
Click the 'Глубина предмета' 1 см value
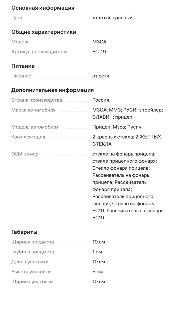point(97,252)
